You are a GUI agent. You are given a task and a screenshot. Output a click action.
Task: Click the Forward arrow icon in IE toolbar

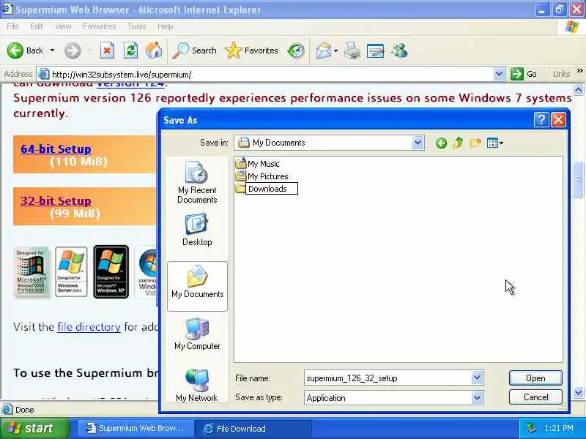point(73,50)
